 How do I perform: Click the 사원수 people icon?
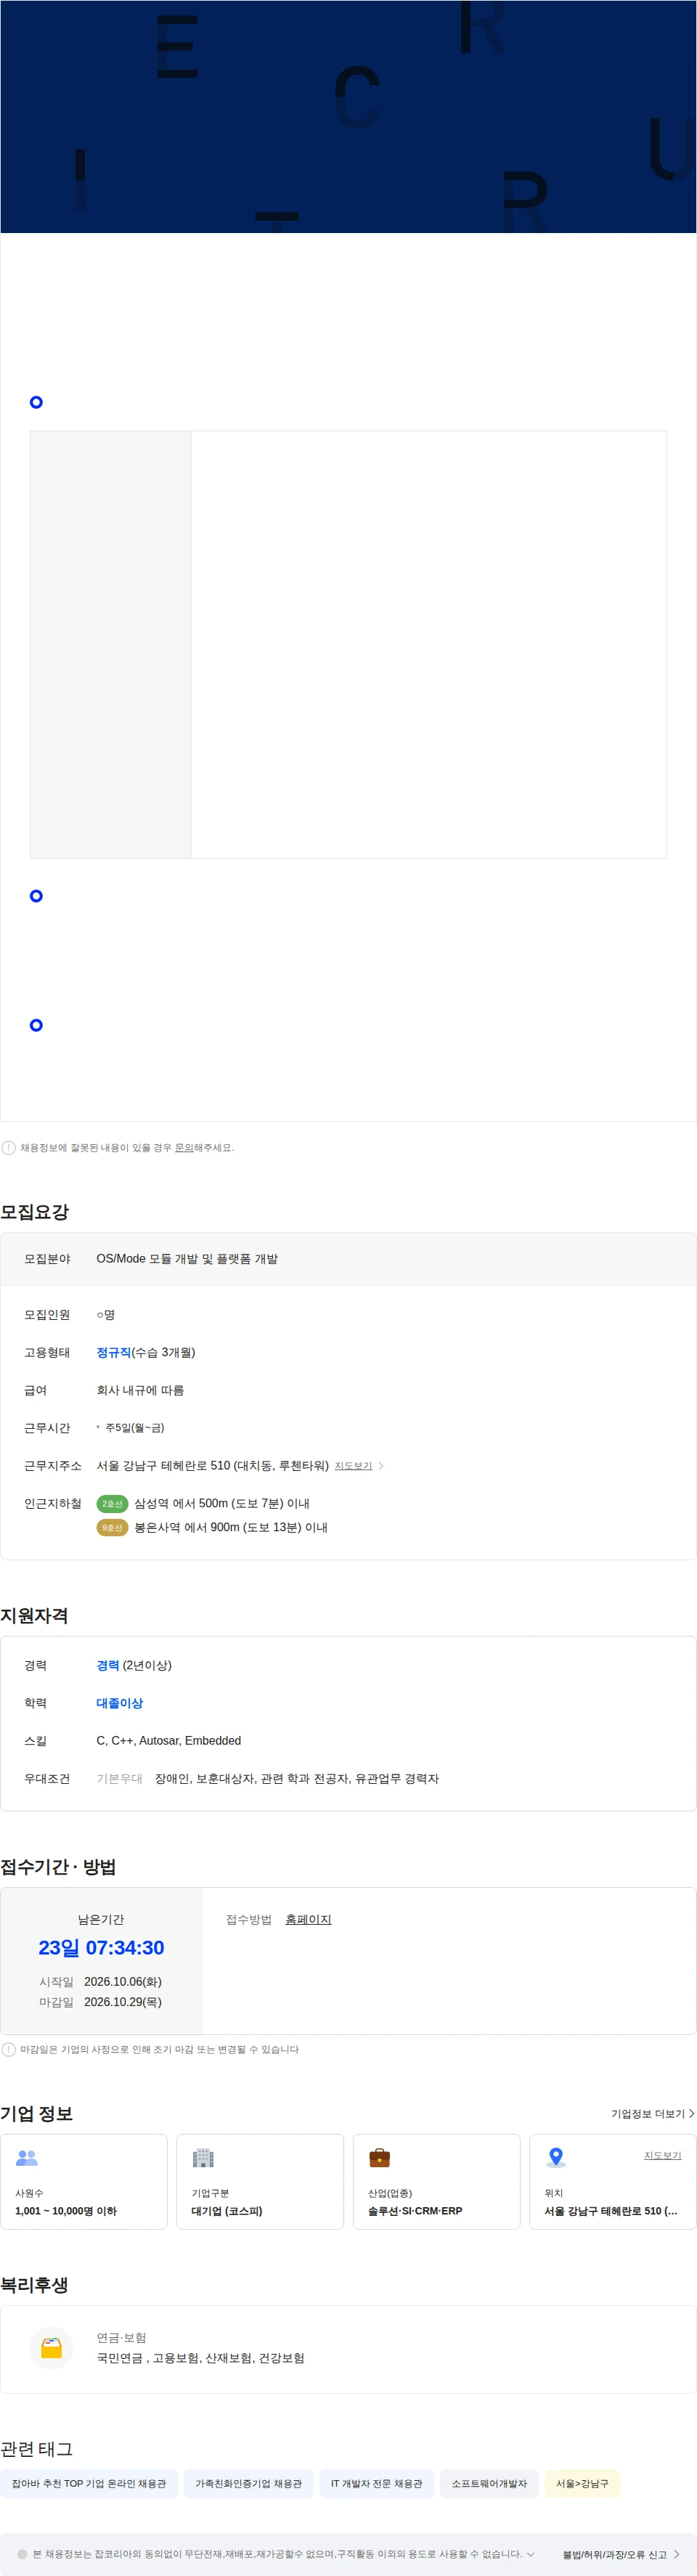click(x=27, y=2159)
